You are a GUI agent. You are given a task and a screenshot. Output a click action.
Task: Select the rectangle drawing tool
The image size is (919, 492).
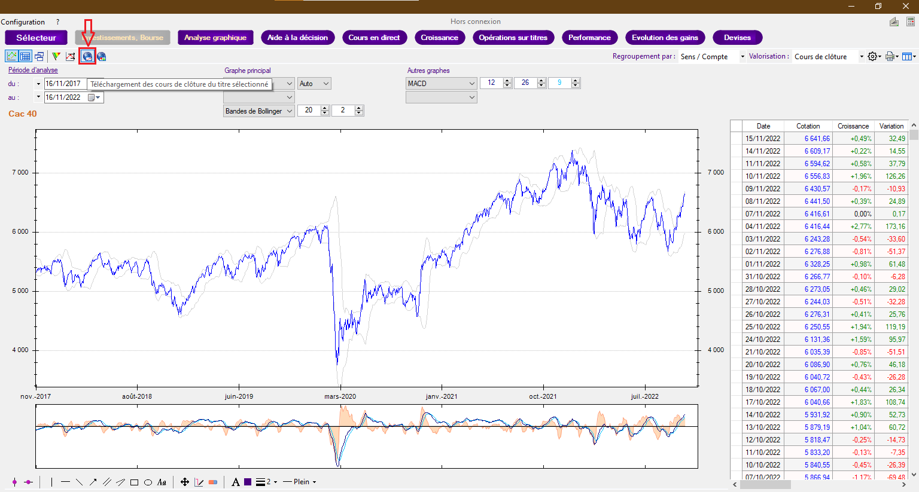134,482
